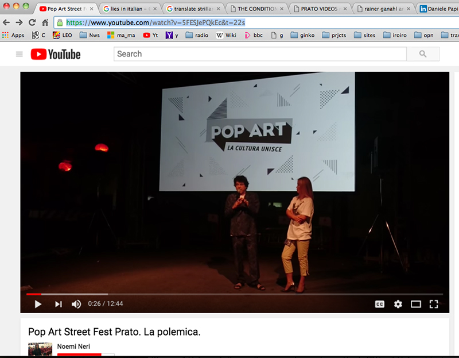Expand the ginko bookmarks folder
This screenshot has width=459, height=358.
point(302,35)
